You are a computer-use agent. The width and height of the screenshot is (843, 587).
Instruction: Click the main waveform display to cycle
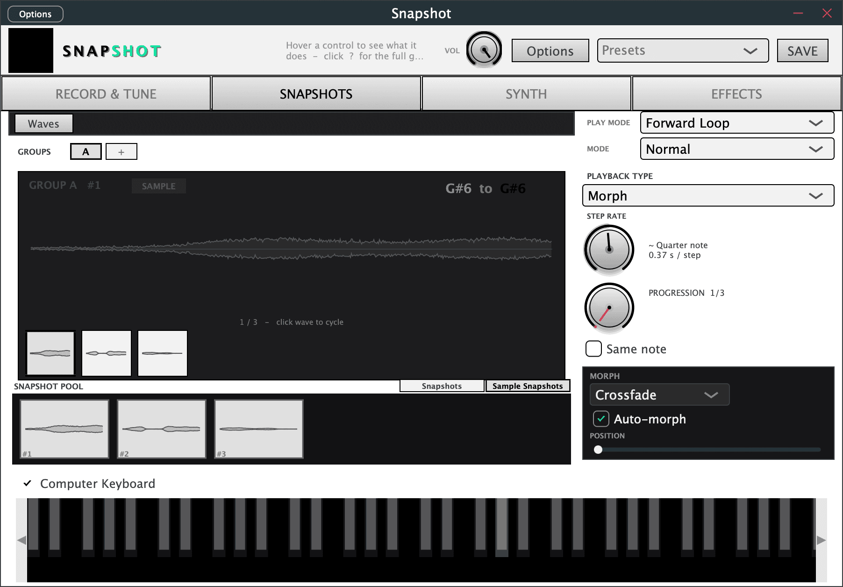coord(291,249)
